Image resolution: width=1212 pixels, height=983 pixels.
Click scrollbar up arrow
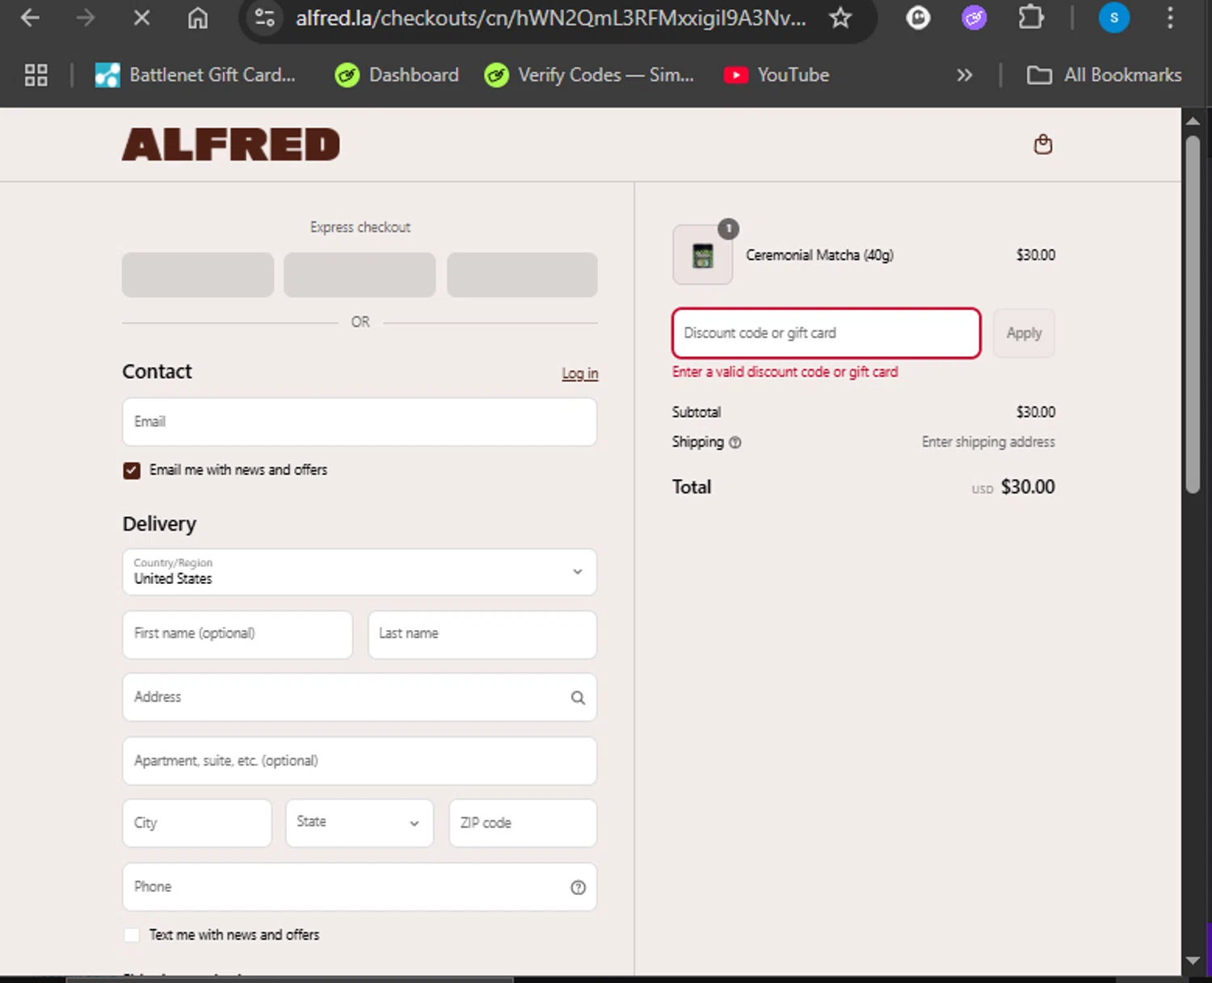(x=1193, y=121)
